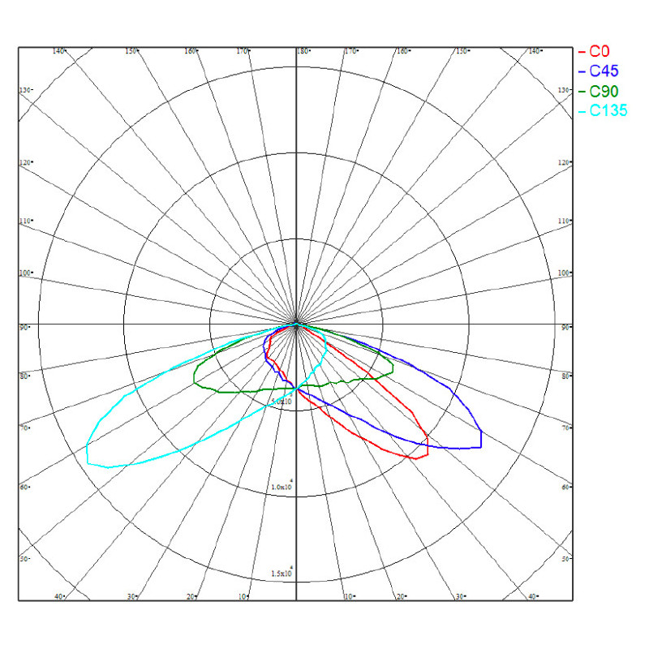The height and width of the screenshot is (649, 649).
Task: Select the 110 label on right edge
Action: point(565,221)
